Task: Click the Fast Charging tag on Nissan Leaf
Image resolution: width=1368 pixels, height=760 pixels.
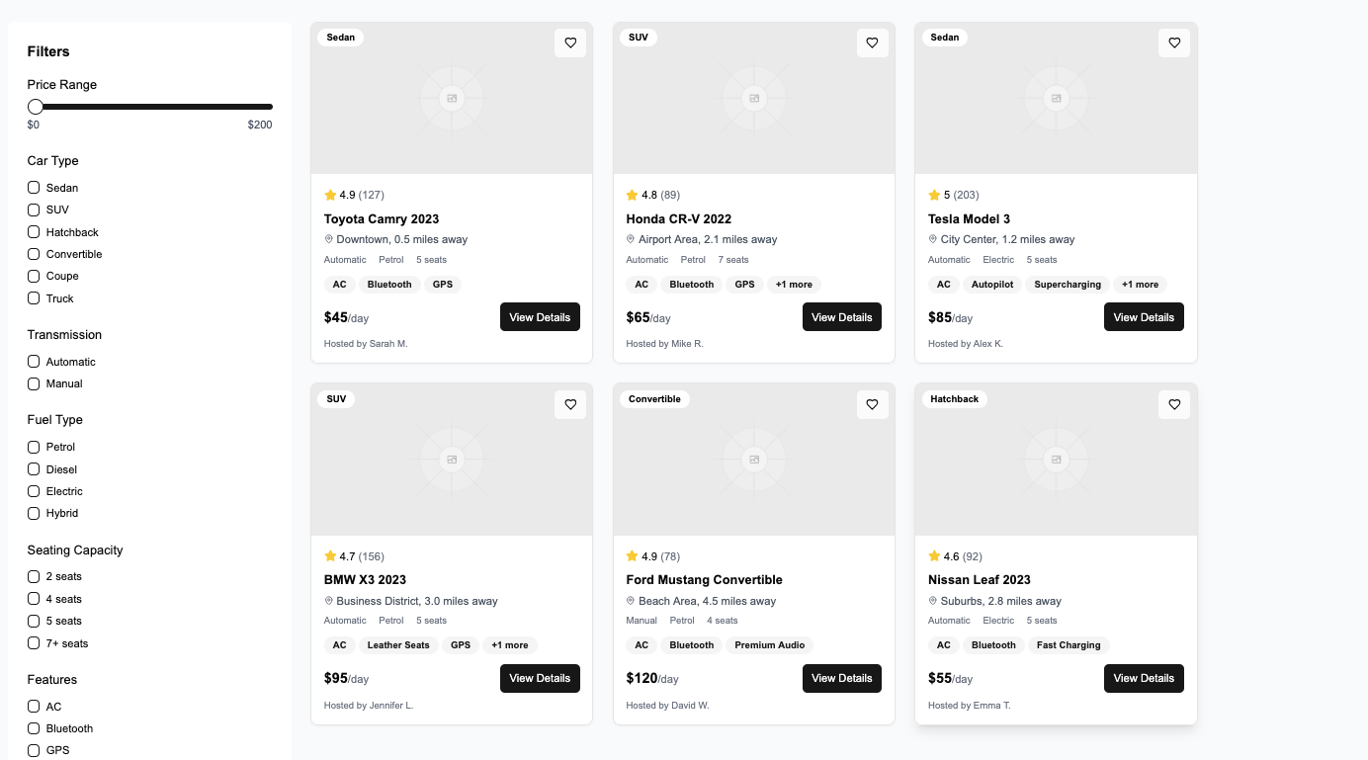Action: pos(1069,645)
